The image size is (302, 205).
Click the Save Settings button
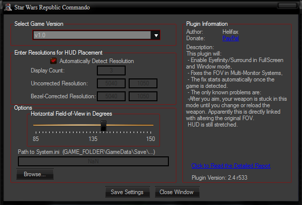coord(127,192)
